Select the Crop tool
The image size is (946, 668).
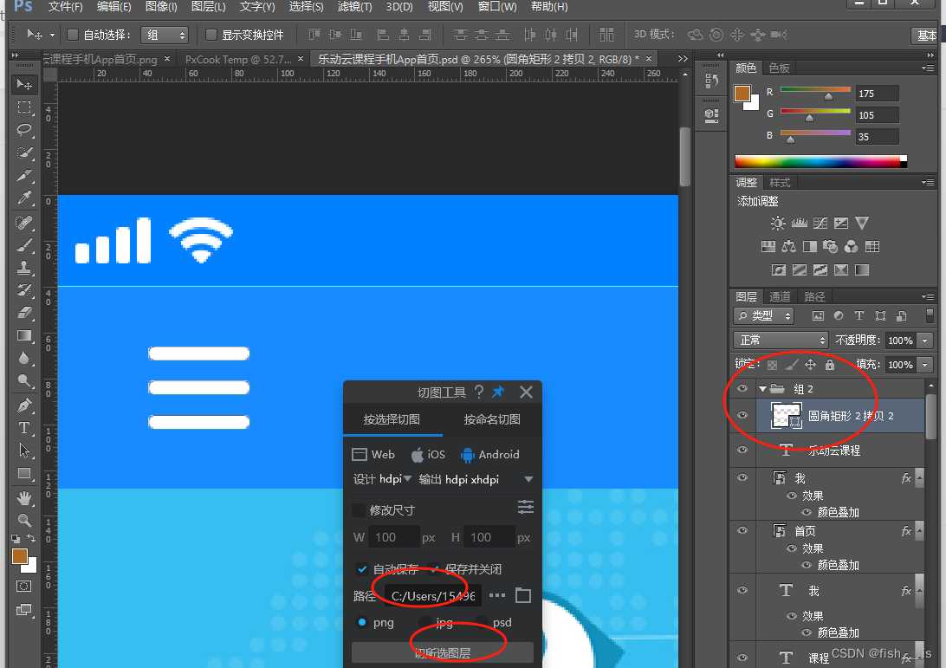(x=24, y=176)
